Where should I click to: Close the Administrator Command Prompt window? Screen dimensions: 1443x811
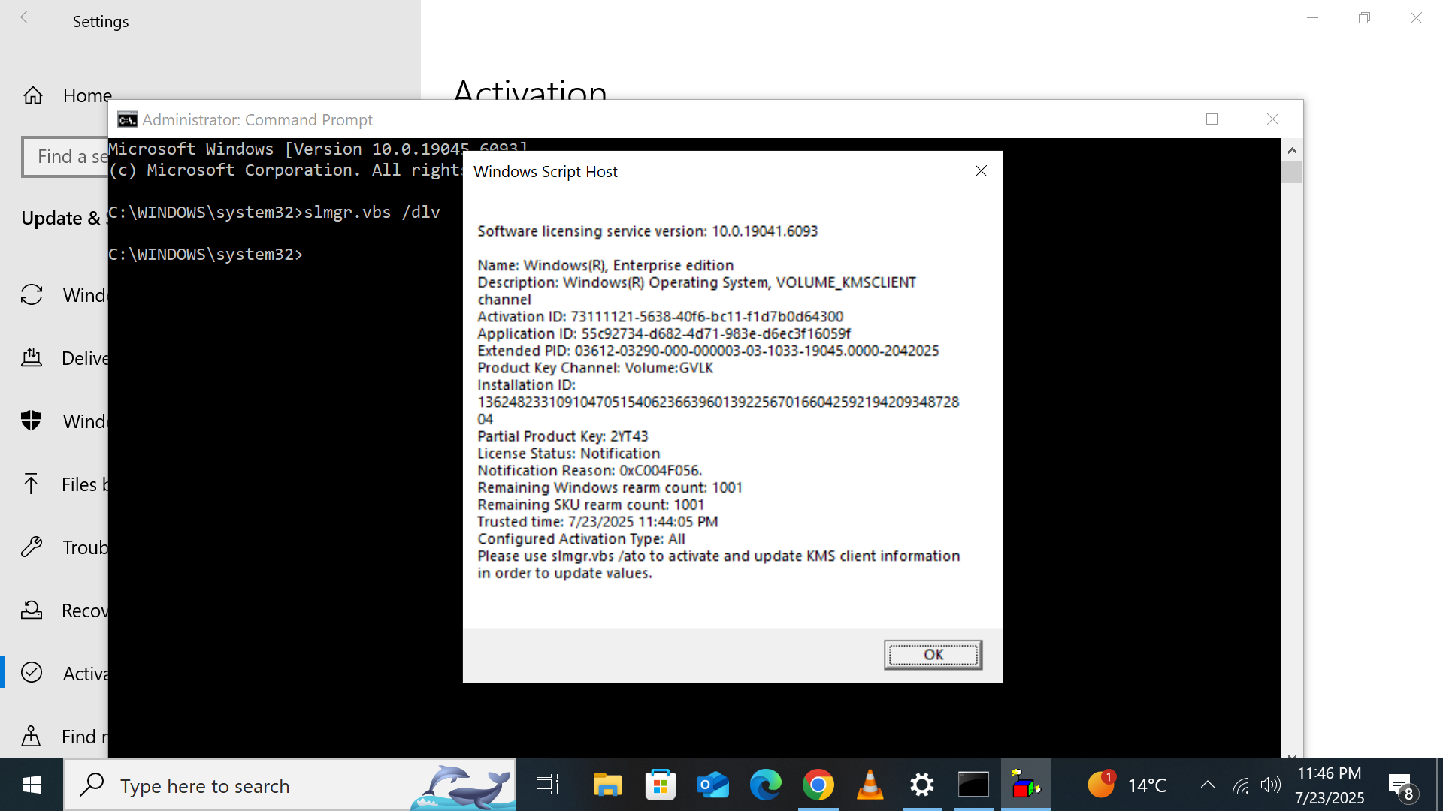(x=1272, y=119)
